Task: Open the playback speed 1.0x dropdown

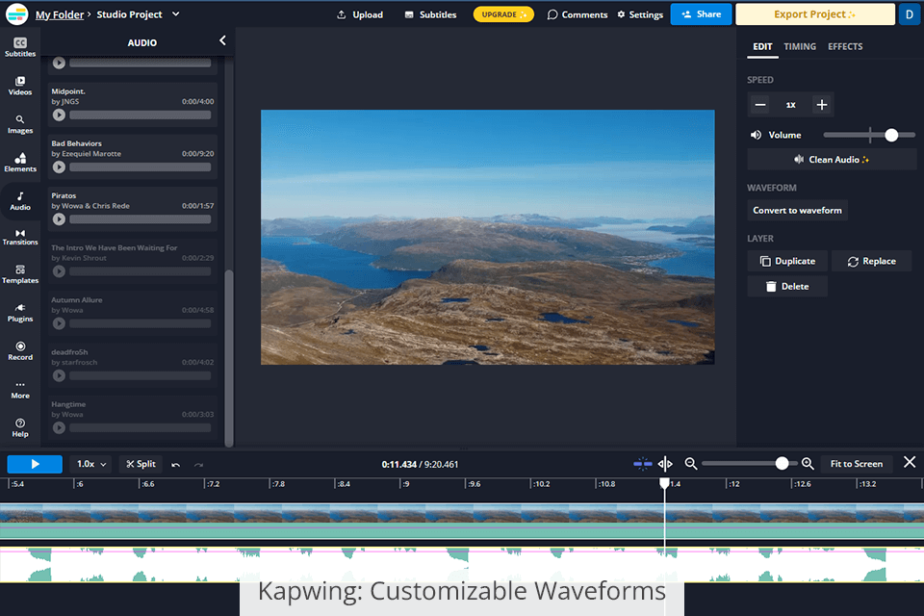Action: click(90, 465)
